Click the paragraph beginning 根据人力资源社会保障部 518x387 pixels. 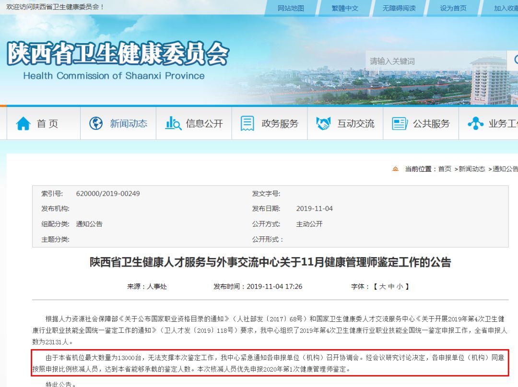pyautogui.click(x=270, y=330)
